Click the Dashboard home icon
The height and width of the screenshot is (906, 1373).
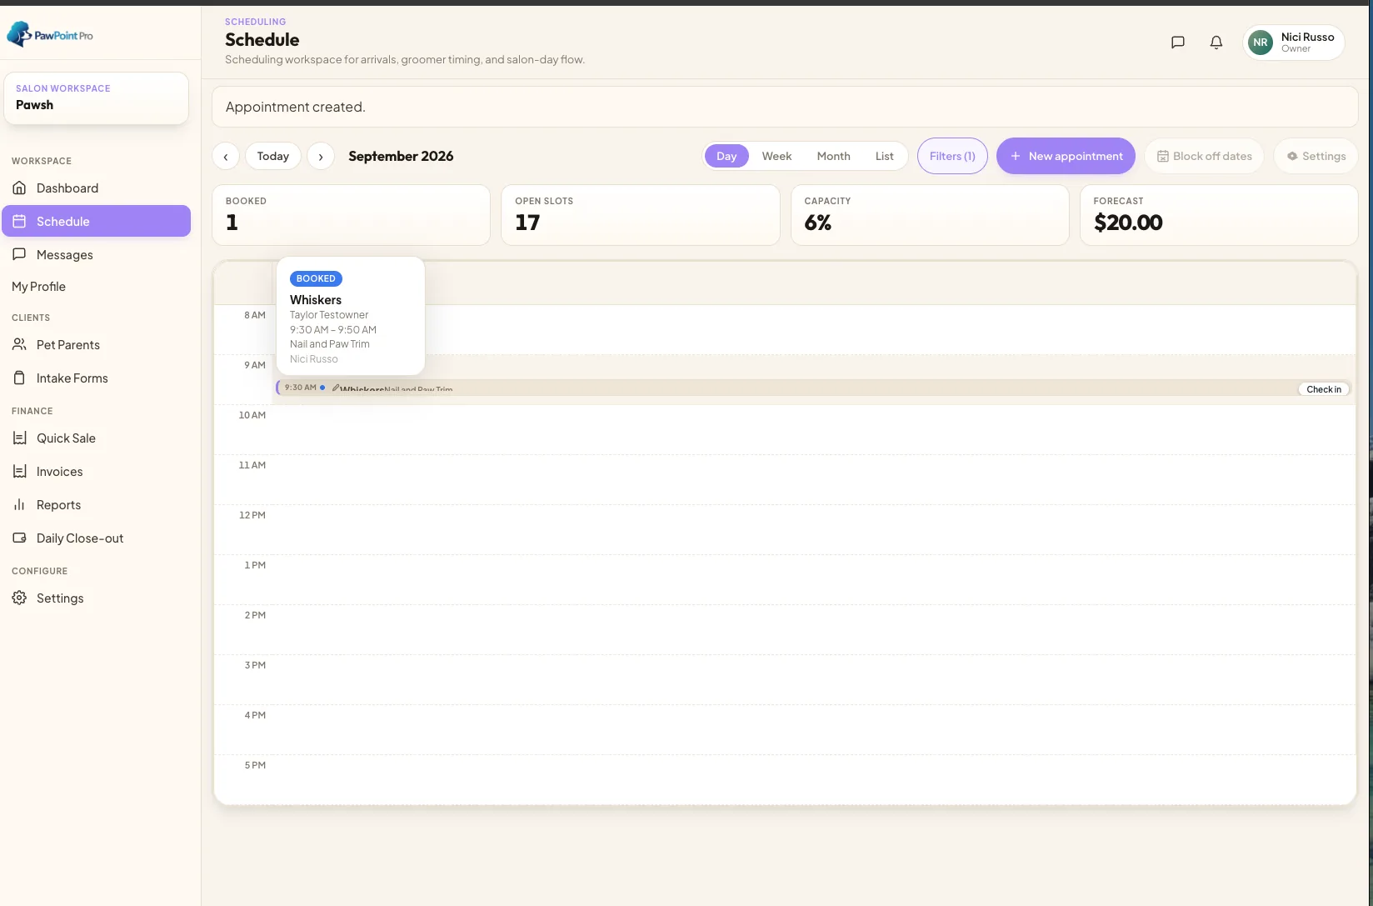[19, 188]
